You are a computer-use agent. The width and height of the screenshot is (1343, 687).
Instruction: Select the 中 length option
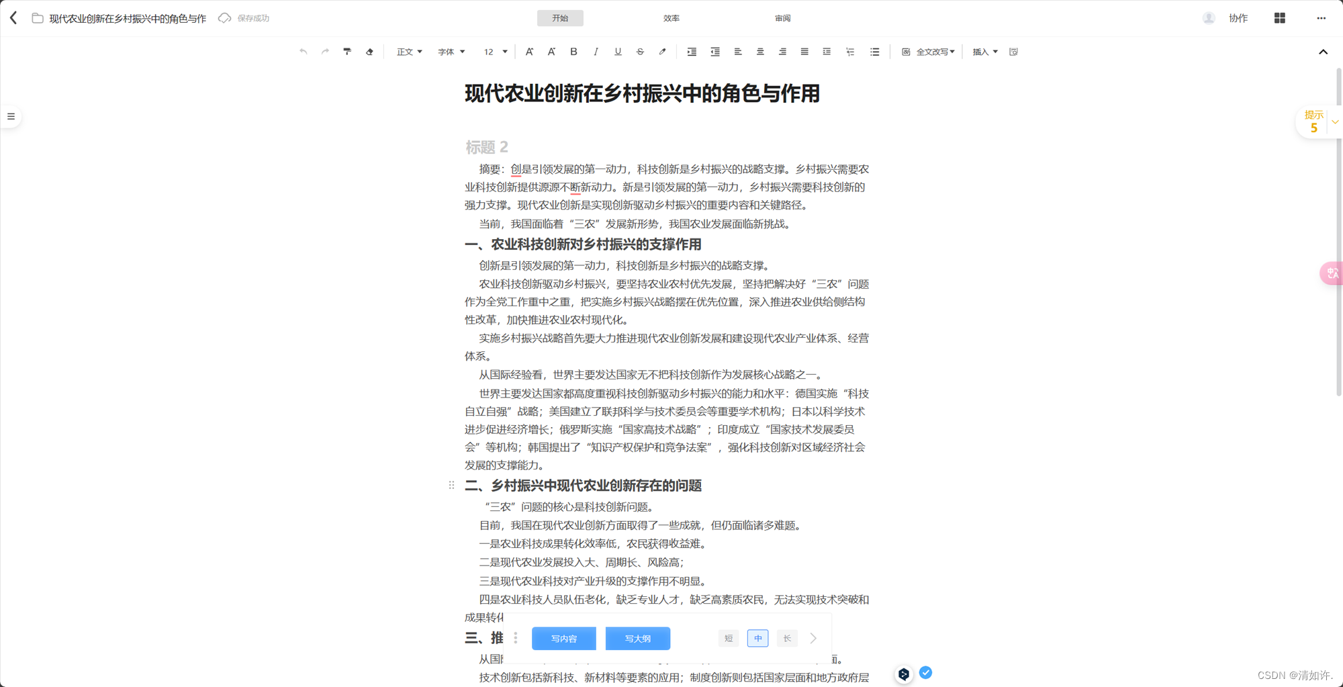(x=757, y=638)
